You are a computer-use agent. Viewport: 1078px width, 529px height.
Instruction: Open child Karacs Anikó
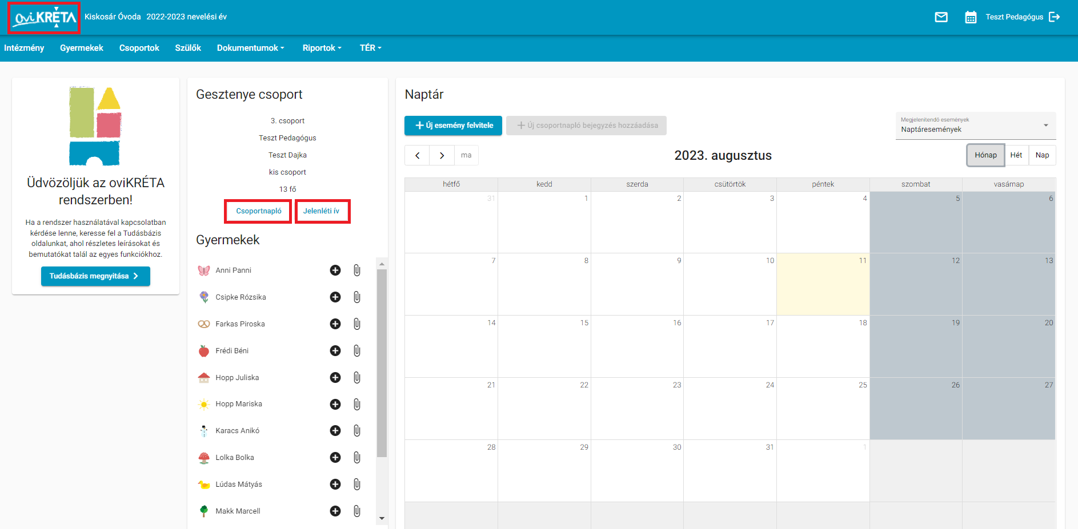[237, 431]
